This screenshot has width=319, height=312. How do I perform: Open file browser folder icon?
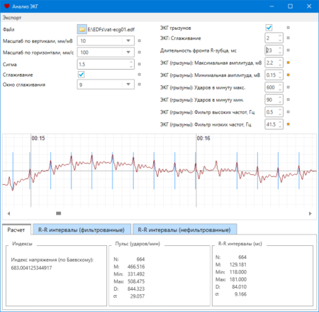pyautogui.click(x=82, y=29)
